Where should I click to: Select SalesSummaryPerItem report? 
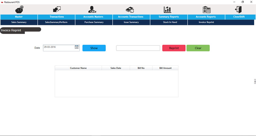click(56, 22)
